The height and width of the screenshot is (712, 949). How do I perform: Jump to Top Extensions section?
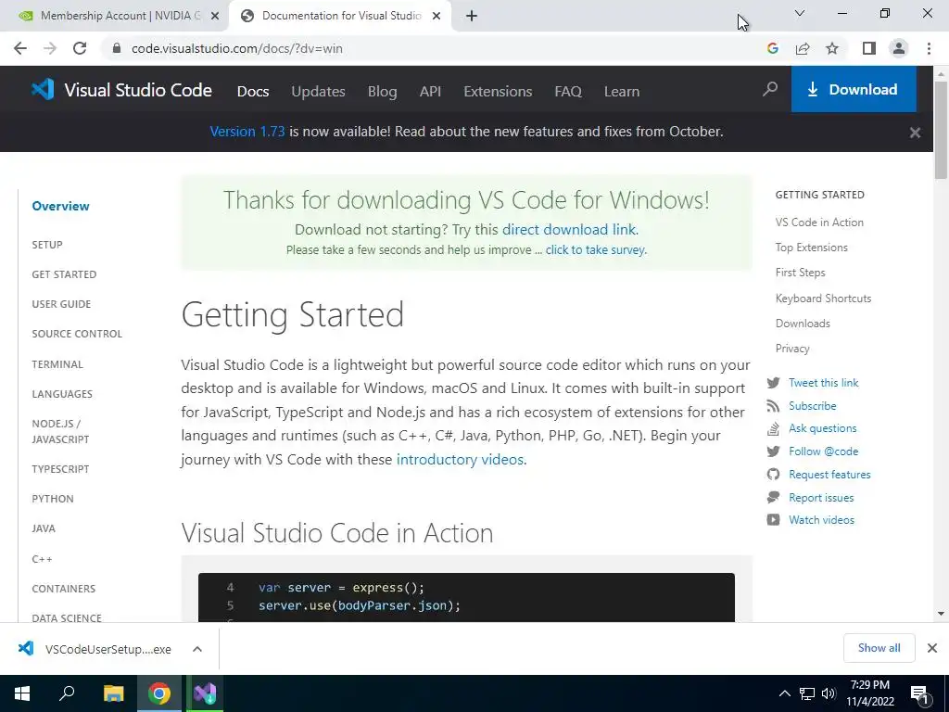pyautogui.click(x=812, y=248)
